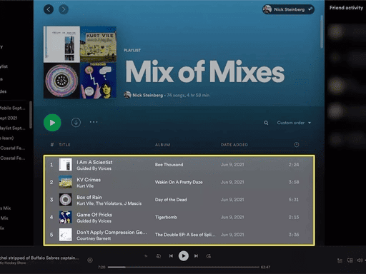Image resolution: width=366 pixels, height=274 pixels.
Task: Sort by the DATE ADDED column header
Action: [x=234, y=145]
